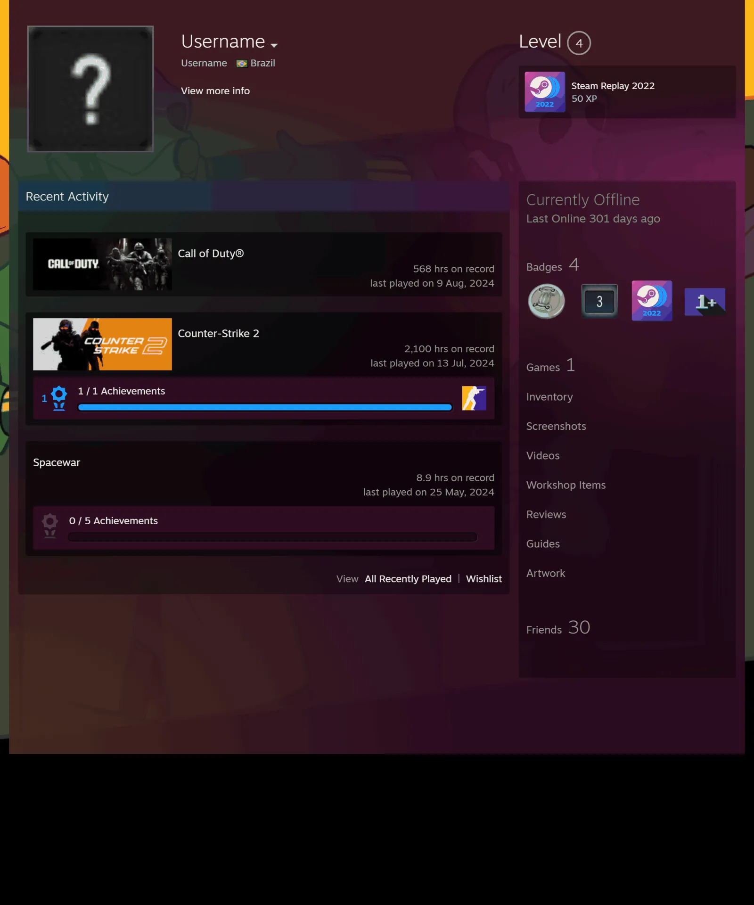The image size is (754, 905).
Task: Open View more info link
Action: [215, 91]
